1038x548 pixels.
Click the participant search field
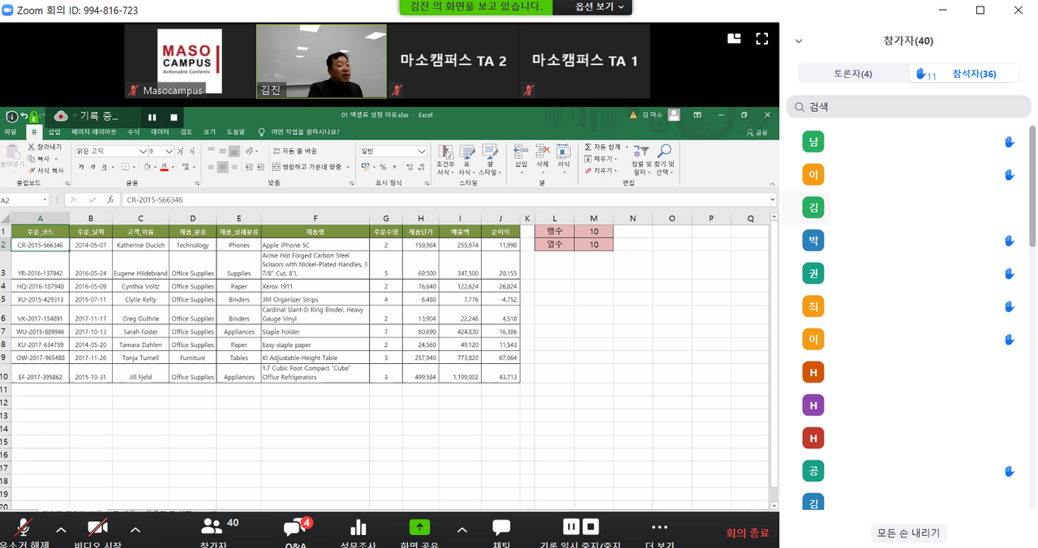(x=908, y=107)
